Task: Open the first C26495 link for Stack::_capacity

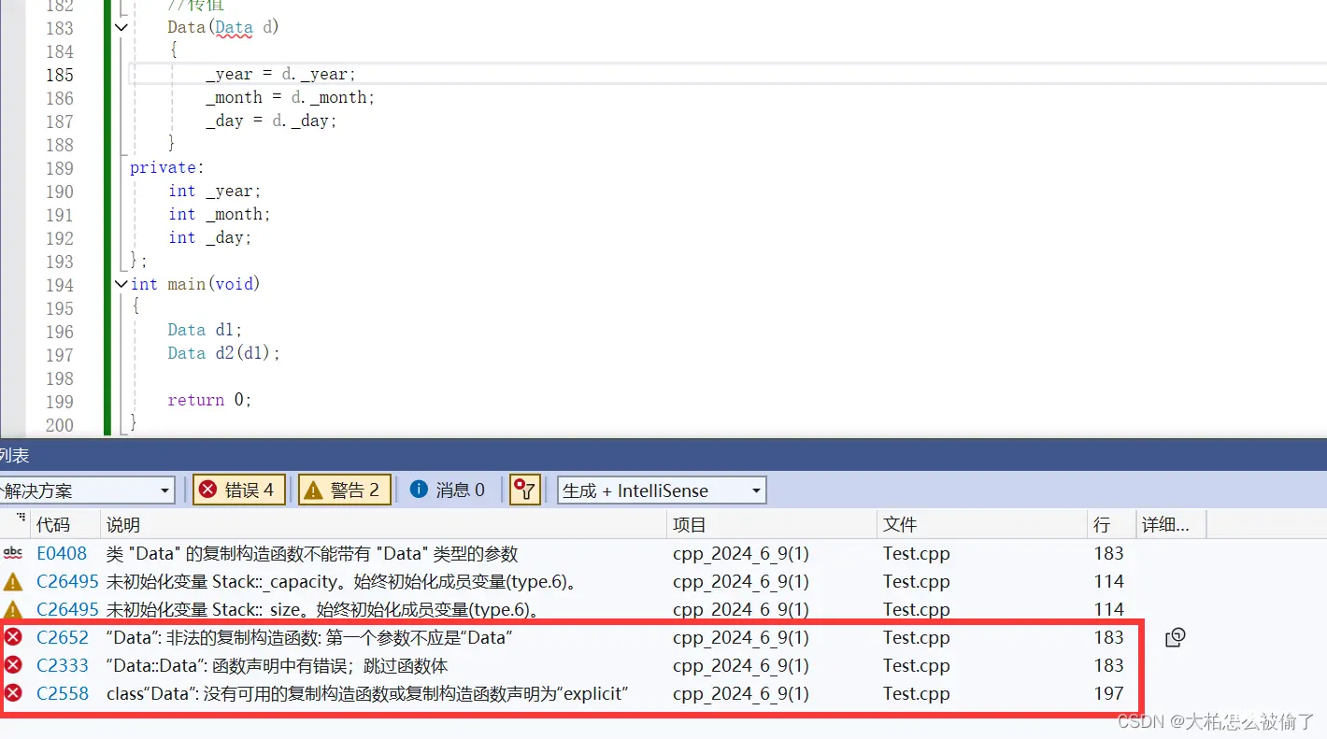Action: [67, 581]
